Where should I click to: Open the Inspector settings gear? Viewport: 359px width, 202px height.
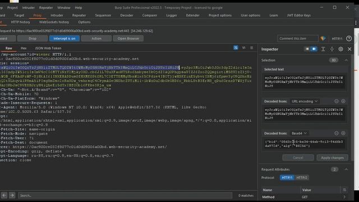tap(340, 49)
